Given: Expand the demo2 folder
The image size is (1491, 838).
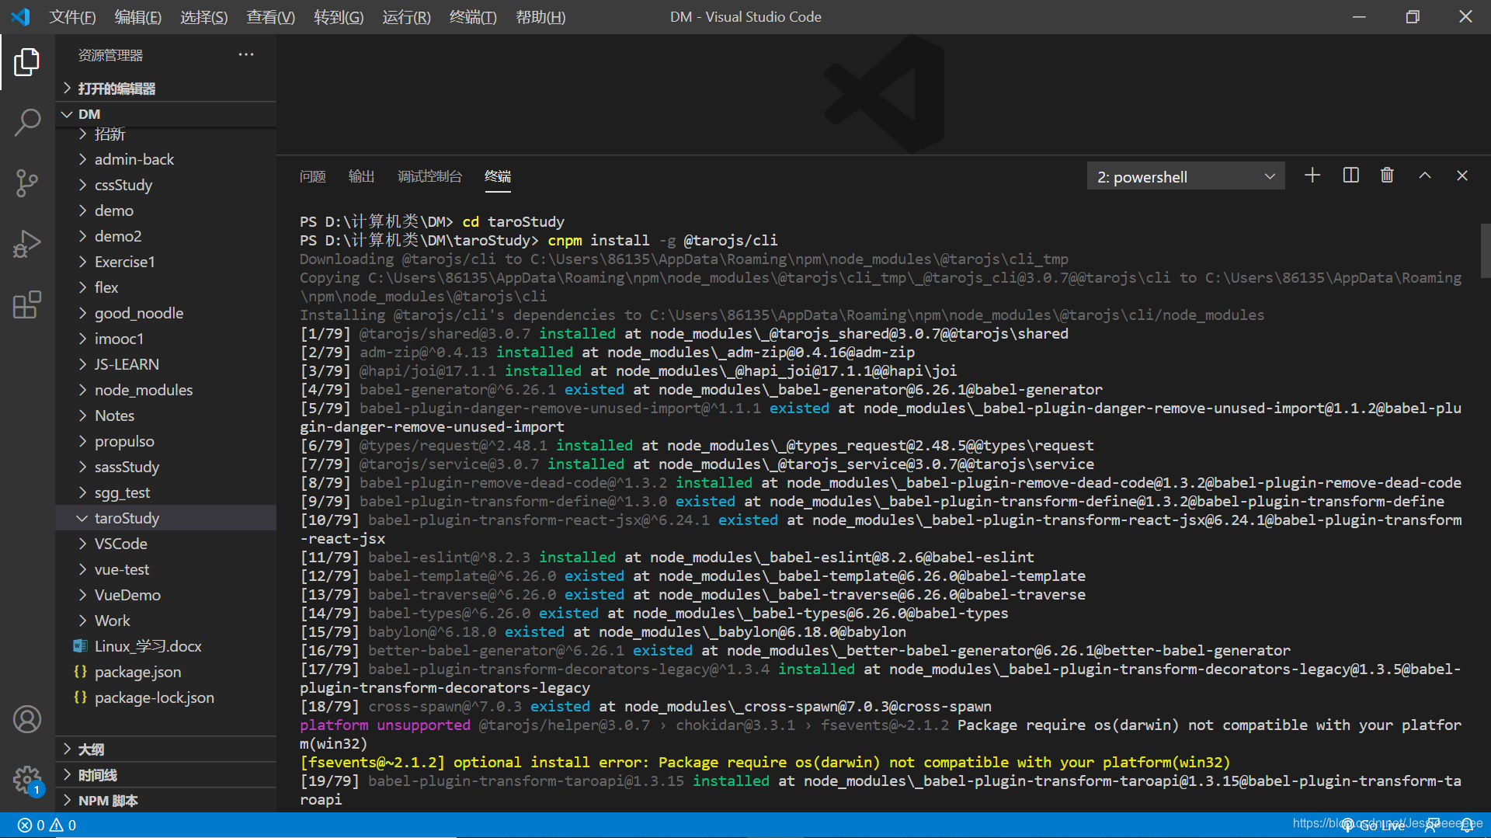Looking at the screenshot, I should [x=166, y=236].
